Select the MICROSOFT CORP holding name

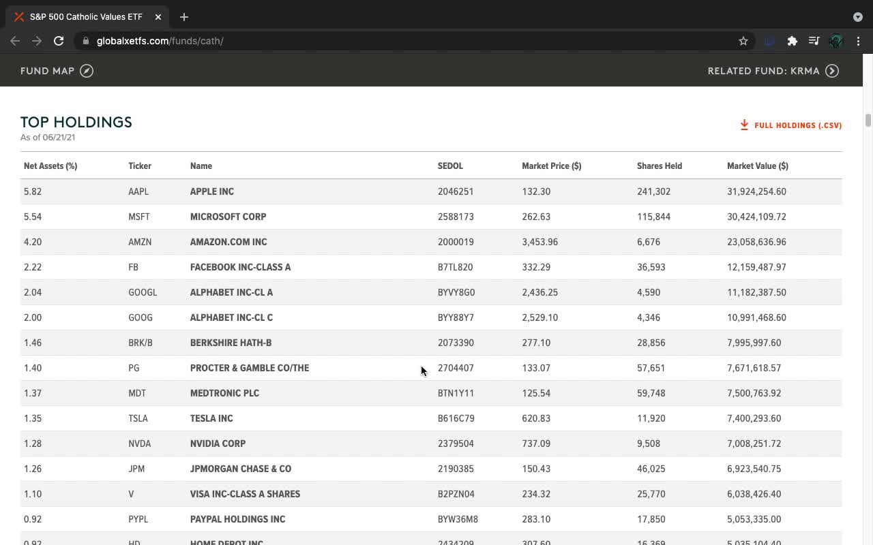coord(228,217)
